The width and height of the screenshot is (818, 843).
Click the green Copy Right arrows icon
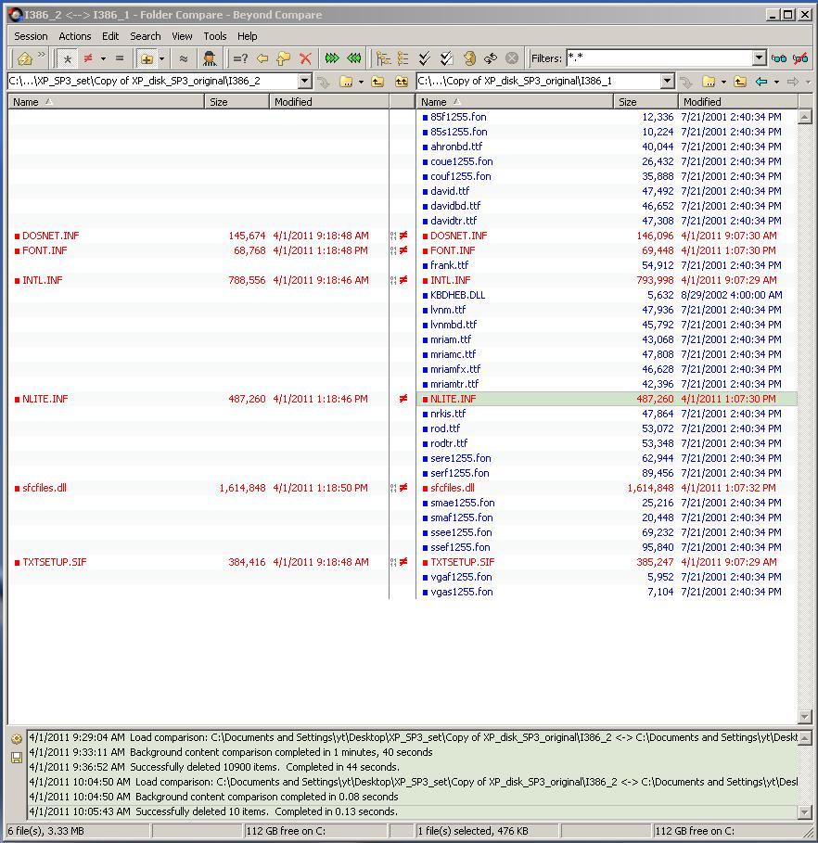pos(332,58)
